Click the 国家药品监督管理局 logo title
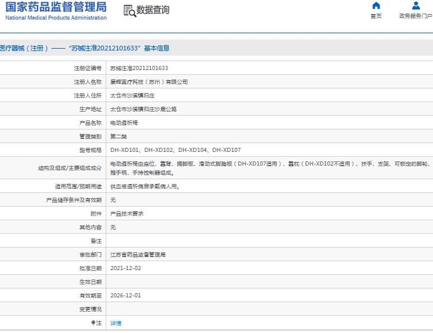Image resolution: width=433 pixels, height=333 pixels. [x=56, y=7]
